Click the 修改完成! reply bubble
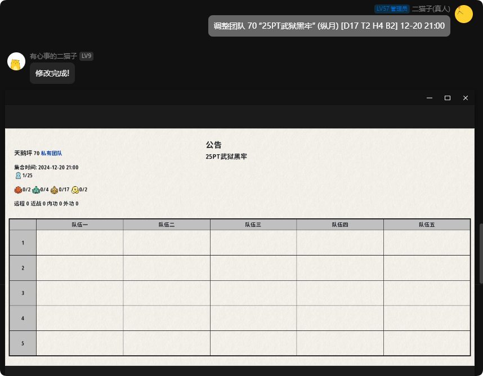Screen dimensions: 483x376 point(52,73)
